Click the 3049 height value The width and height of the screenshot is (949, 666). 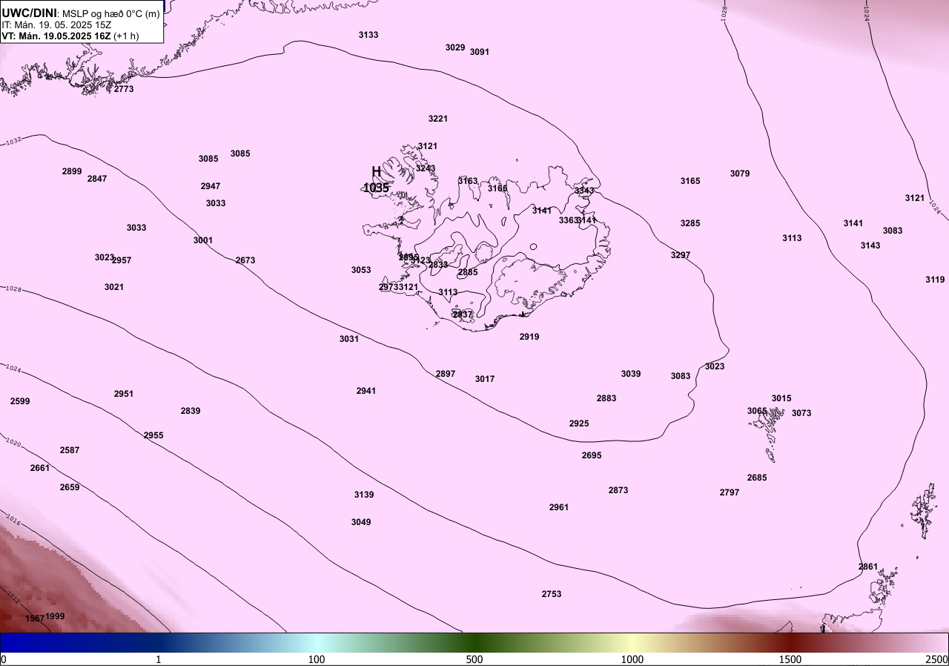click(x=361, y=522)
